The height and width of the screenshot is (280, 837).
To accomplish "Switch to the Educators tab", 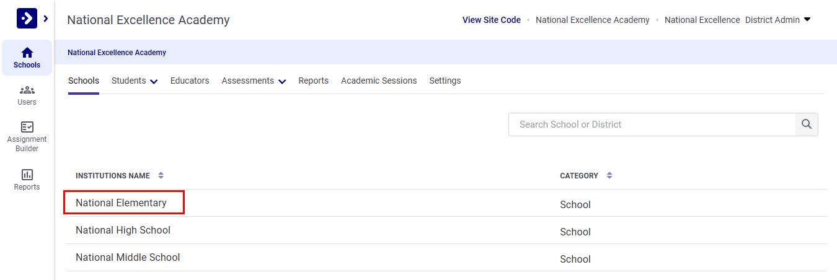I will tap(190, 81).
